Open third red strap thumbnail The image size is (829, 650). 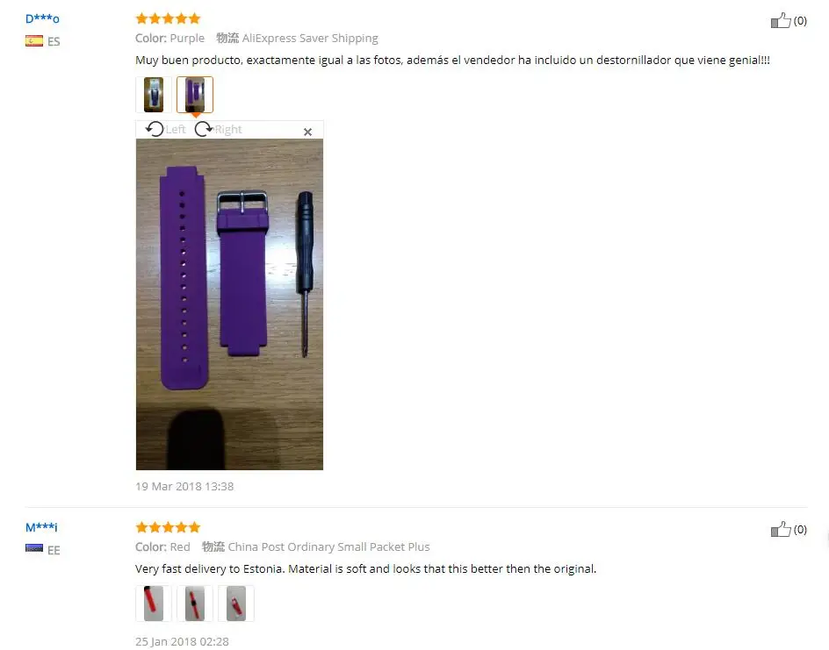tap(236, 603)
